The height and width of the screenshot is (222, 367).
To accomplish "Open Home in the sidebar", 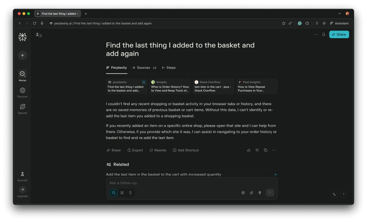I will [22, 76].
